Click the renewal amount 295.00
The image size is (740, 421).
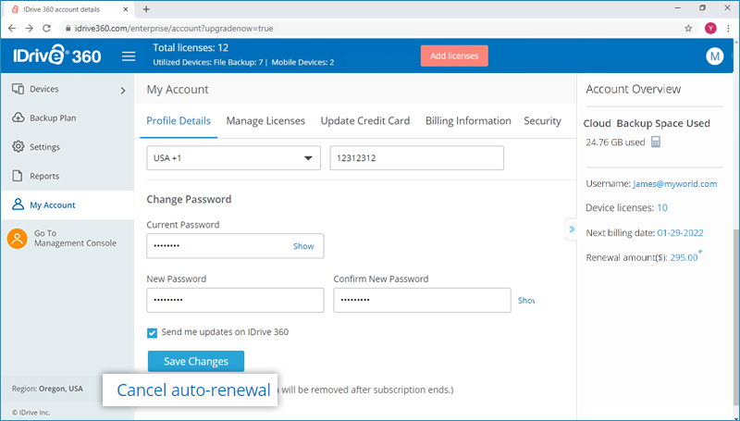pyautogui.click(x=684, y=258)
